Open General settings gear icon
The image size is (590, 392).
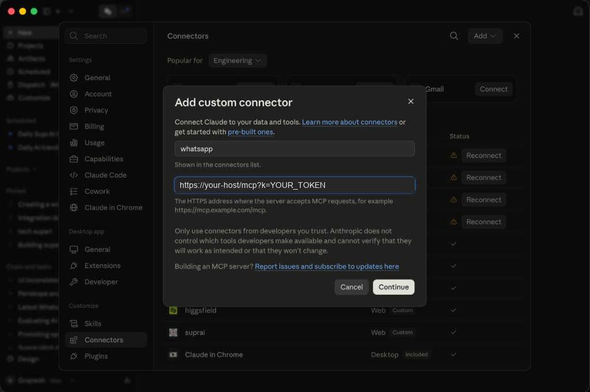pyautogui.click(x=74, y=78)
